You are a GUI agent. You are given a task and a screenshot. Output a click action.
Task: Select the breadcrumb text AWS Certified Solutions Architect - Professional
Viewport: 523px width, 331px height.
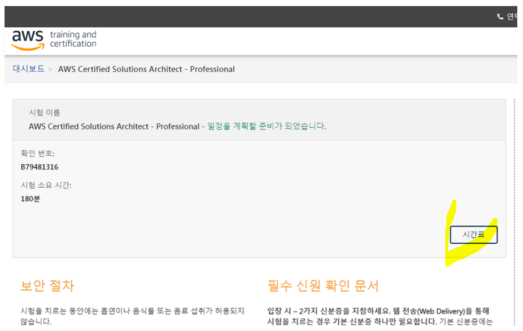point(146,69)
